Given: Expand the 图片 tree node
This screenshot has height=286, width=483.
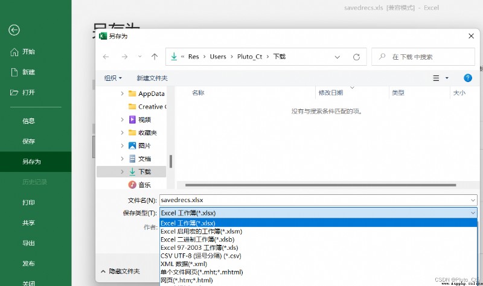Looking at the screenshot, I should point(123,145).
